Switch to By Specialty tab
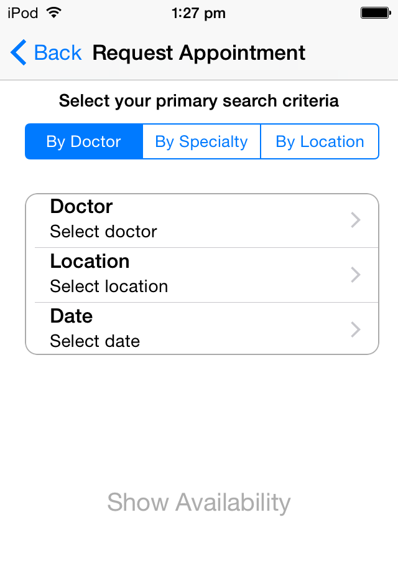This screenshot has width=398, height=573. 201,142
